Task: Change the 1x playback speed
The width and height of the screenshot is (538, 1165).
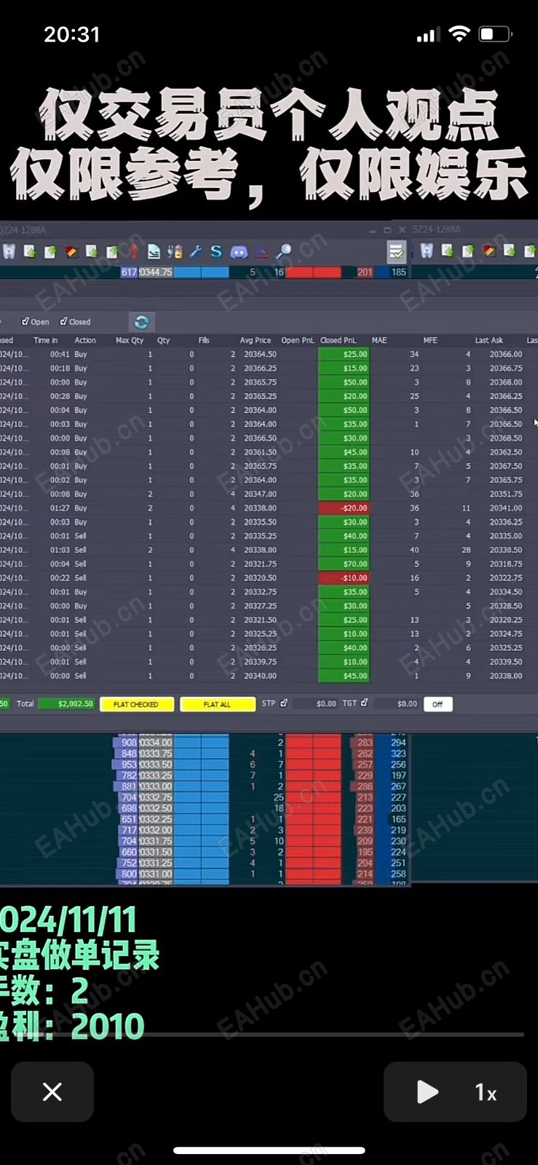Action: click(486, 1092)
